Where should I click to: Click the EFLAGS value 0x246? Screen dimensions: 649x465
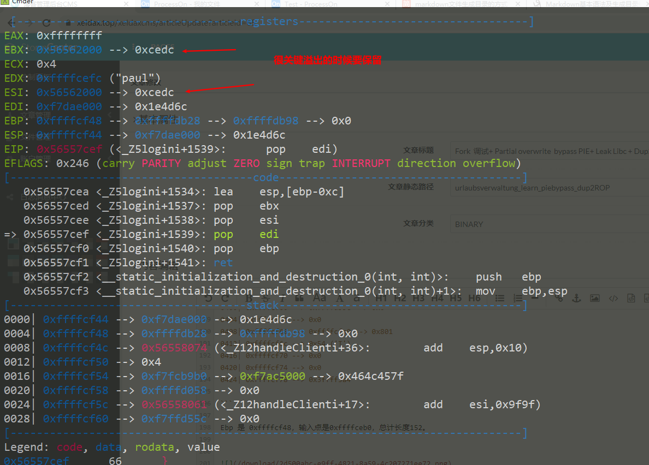pyautogui.click(x=73, y=163)
